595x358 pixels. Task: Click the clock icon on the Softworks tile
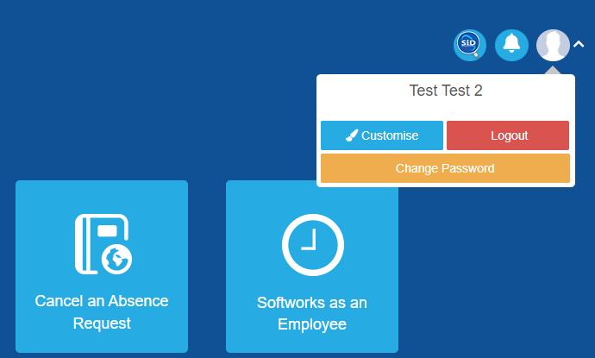pos(312,244)
